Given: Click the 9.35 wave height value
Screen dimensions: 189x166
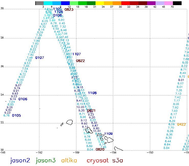Looking at the screenshot, I should click(x=81, y=111).
